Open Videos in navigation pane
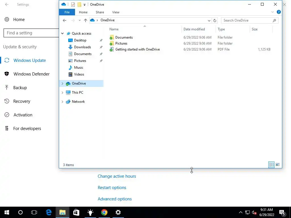The width and height of the screenshot is (291, 218). click(79, 74)
